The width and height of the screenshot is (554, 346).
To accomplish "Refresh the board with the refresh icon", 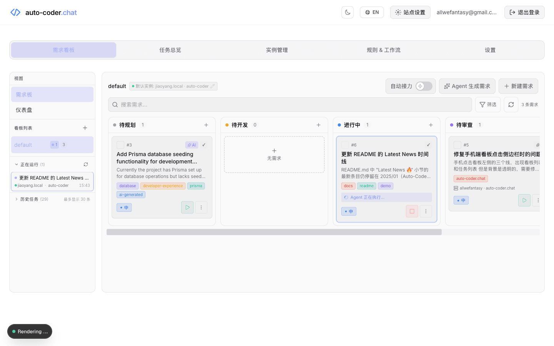I will 511,104.
